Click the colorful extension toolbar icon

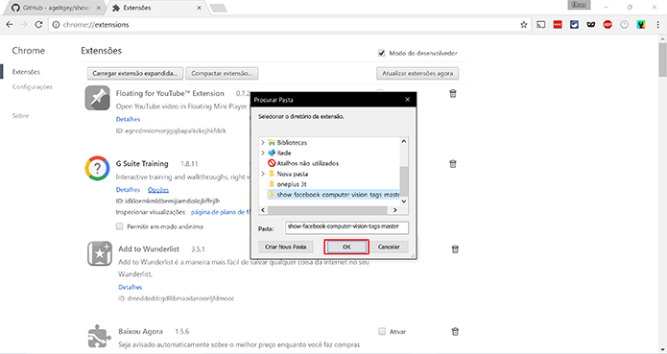coord(641,25)
